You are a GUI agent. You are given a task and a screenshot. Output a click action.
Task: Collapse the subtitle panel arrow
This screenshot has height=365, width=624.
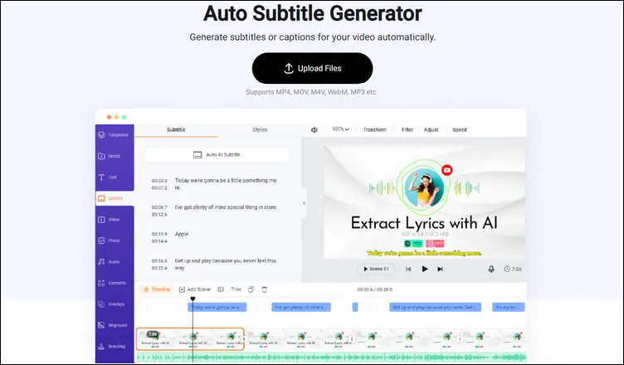point(304,203)
